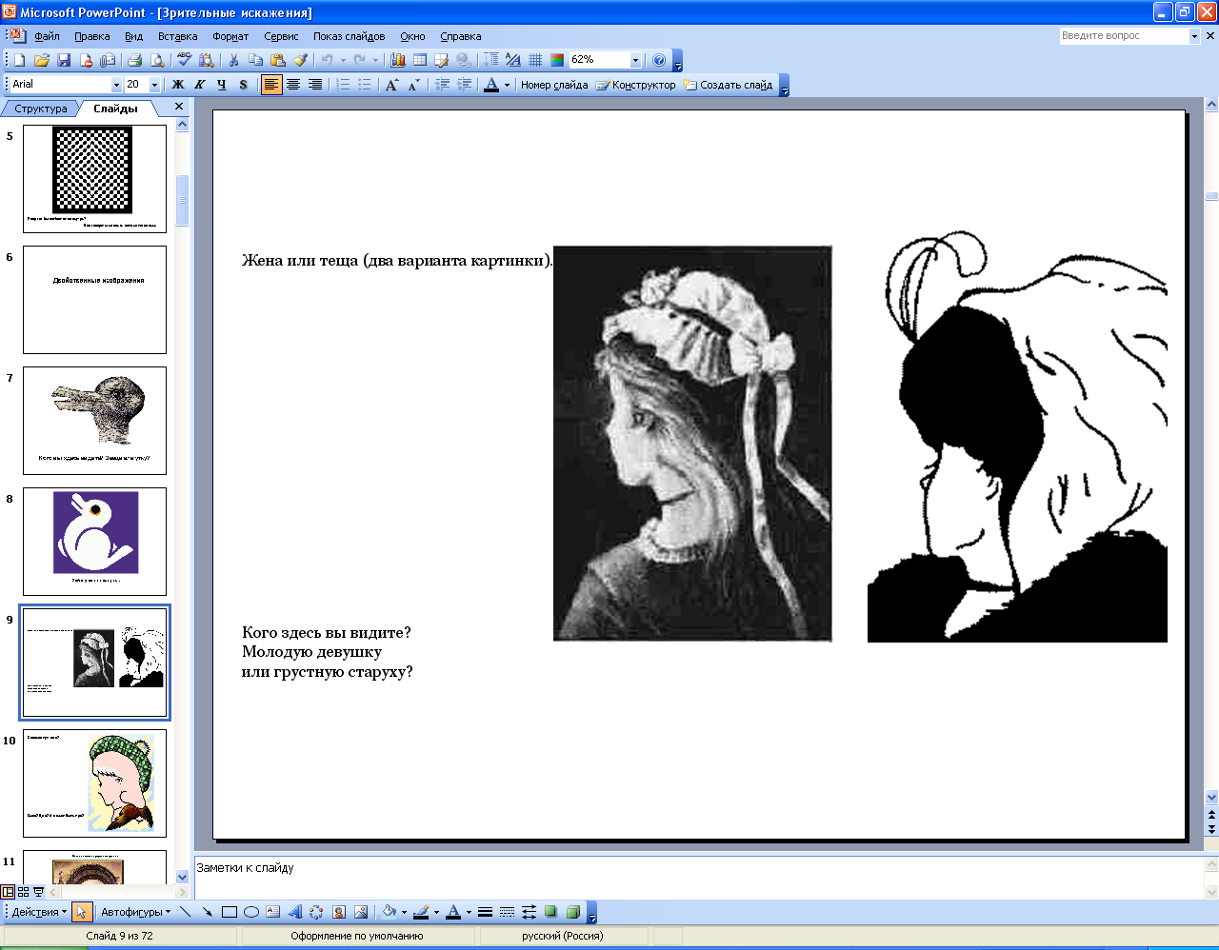The height and width of the screenshot is (950, 1219).
Task: Select slide 7 duck-rabbit thumbnail
Action: point(94,421)
